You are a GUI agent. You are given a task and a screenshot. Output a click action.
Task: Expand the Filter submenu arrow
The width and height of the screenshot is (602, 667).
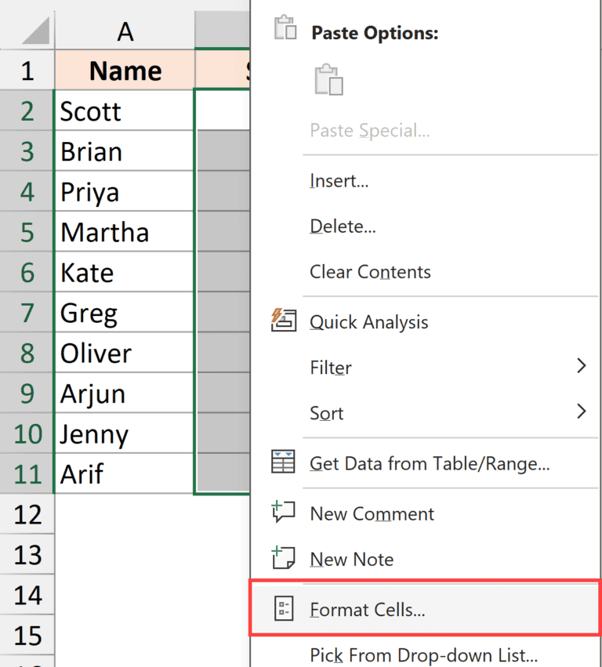click(581, 366)
